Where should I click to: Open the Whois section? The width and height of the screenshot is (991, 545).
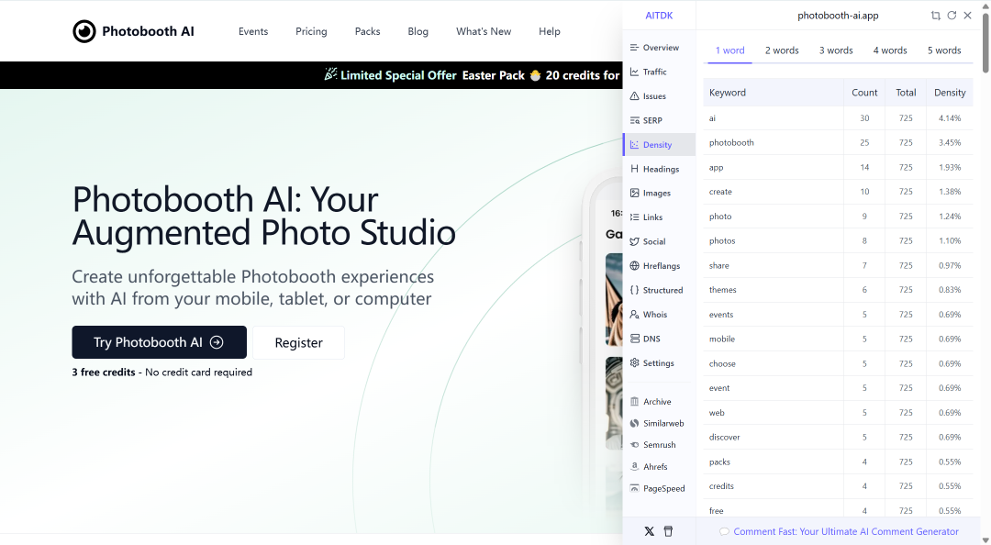point(659,314)
